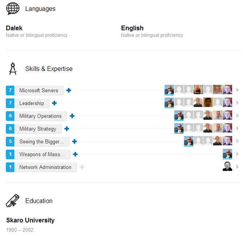Image resolution: width=243 pixels, height=236 pixels.
Task: Click the Languages globe icon
Action: point(13,9)
